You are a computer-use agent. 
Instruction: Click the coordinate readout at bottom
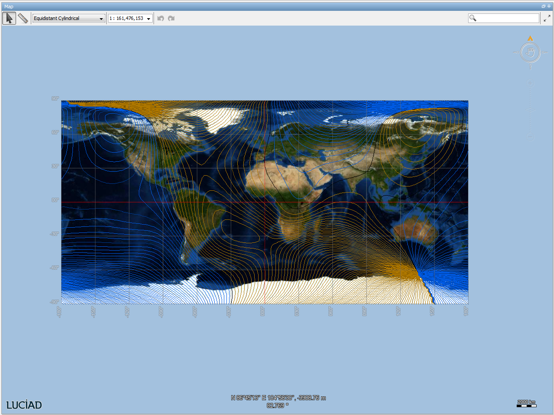coord(278,398)
